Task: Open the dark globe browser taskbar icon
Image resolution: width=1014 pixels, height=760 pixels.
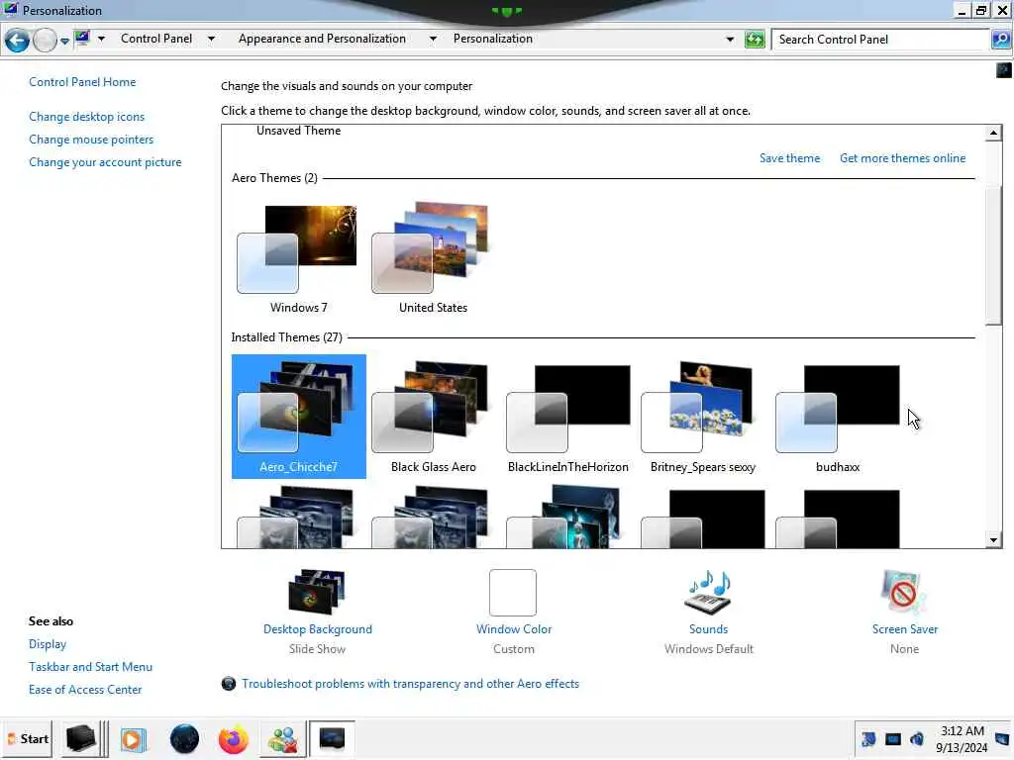Action: coord(184,739)
